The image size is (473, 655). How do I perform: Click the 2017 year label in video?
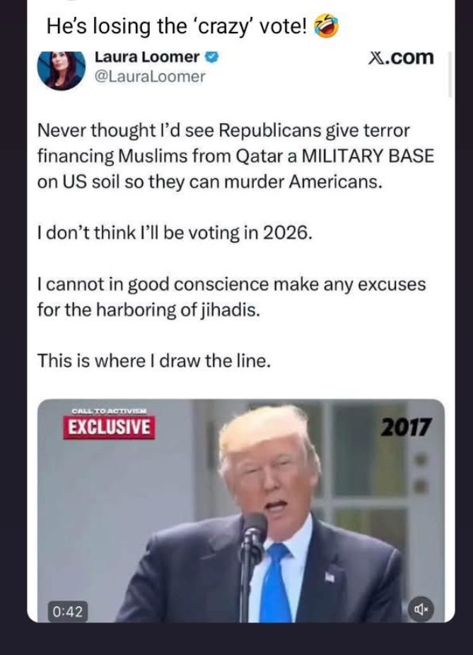tap(405, 427)
